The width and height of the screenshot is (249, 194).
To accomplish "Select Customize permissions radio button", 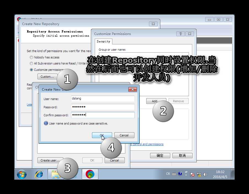I will pyautogui.click(x=31, y=70).
